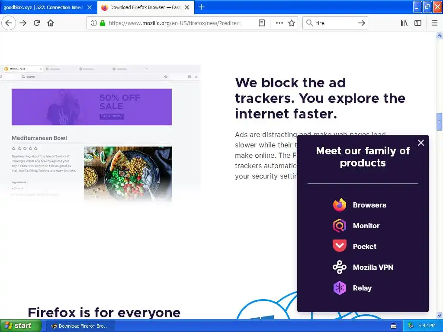This screenshot has height=332, width=443.
Task: Click the keyboard icon in taskbar
Action: [394, 326]
